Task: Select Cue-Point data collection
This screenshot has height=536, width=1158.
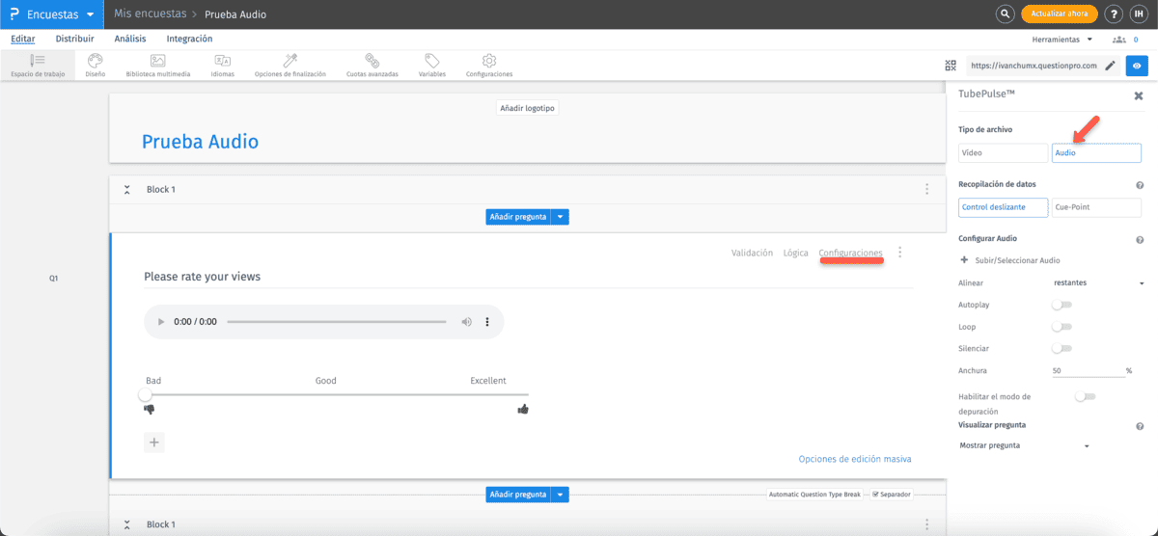Action: [x=1096, y=207]
